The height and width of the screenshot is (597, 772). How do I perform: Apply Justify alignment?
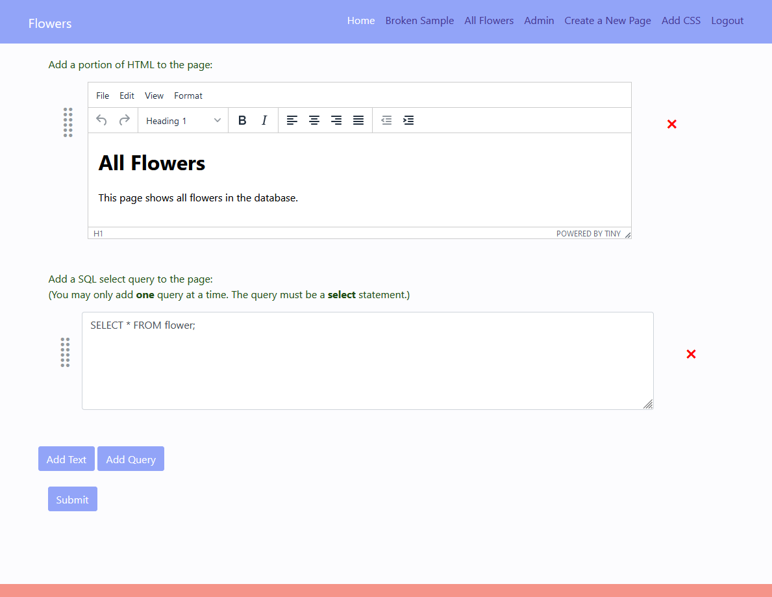point(358,120)
